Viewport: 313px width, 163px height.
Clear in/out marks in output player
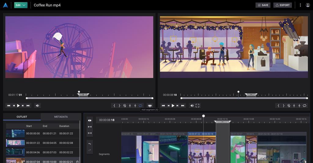coord(289,106)
